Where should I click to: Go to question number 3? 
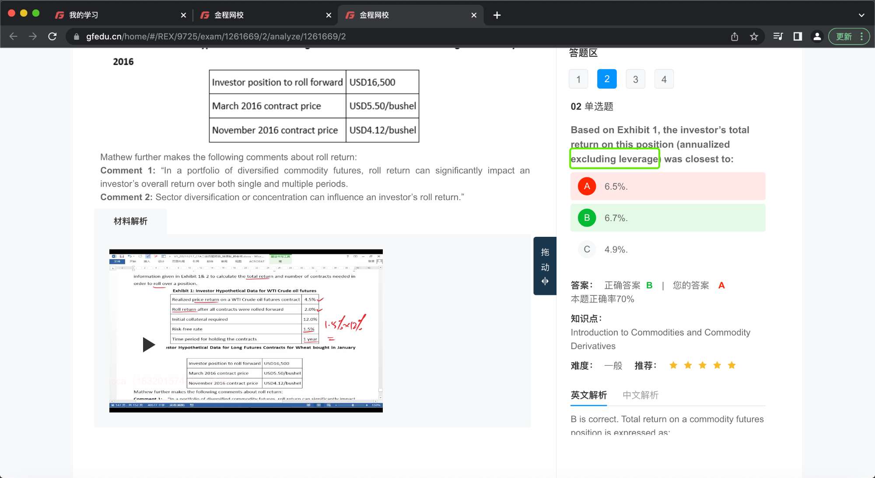(635, 79)
